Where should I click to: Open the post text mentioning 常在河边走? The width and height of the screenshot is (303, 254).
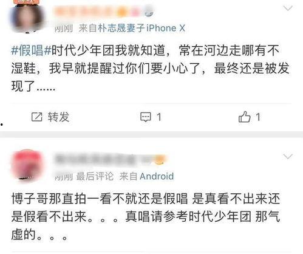tap(150, 69)
